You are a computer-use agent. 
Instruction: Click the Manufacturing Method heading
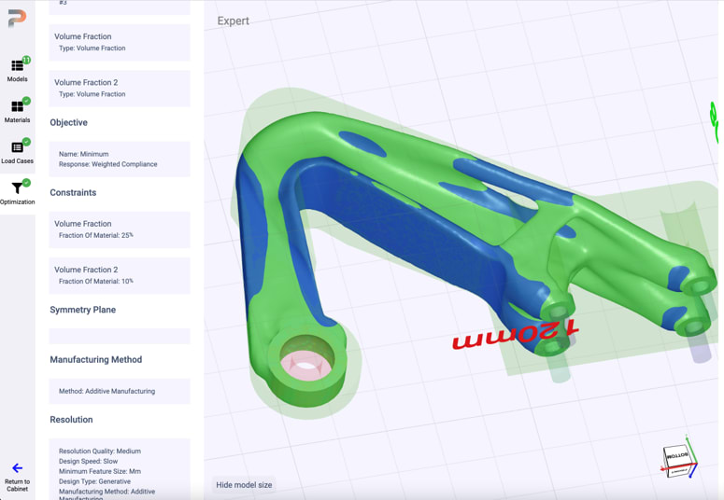[x=96, y=360]
